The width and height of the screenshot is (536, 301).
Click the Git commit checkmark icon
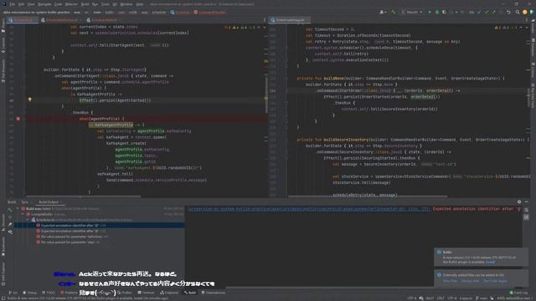(x=487, y=12)
